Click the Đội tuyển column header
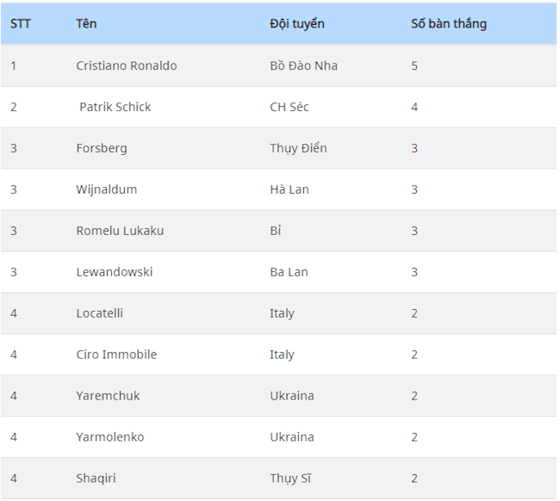This screenshot has width=560, height=501. point(297,24)
